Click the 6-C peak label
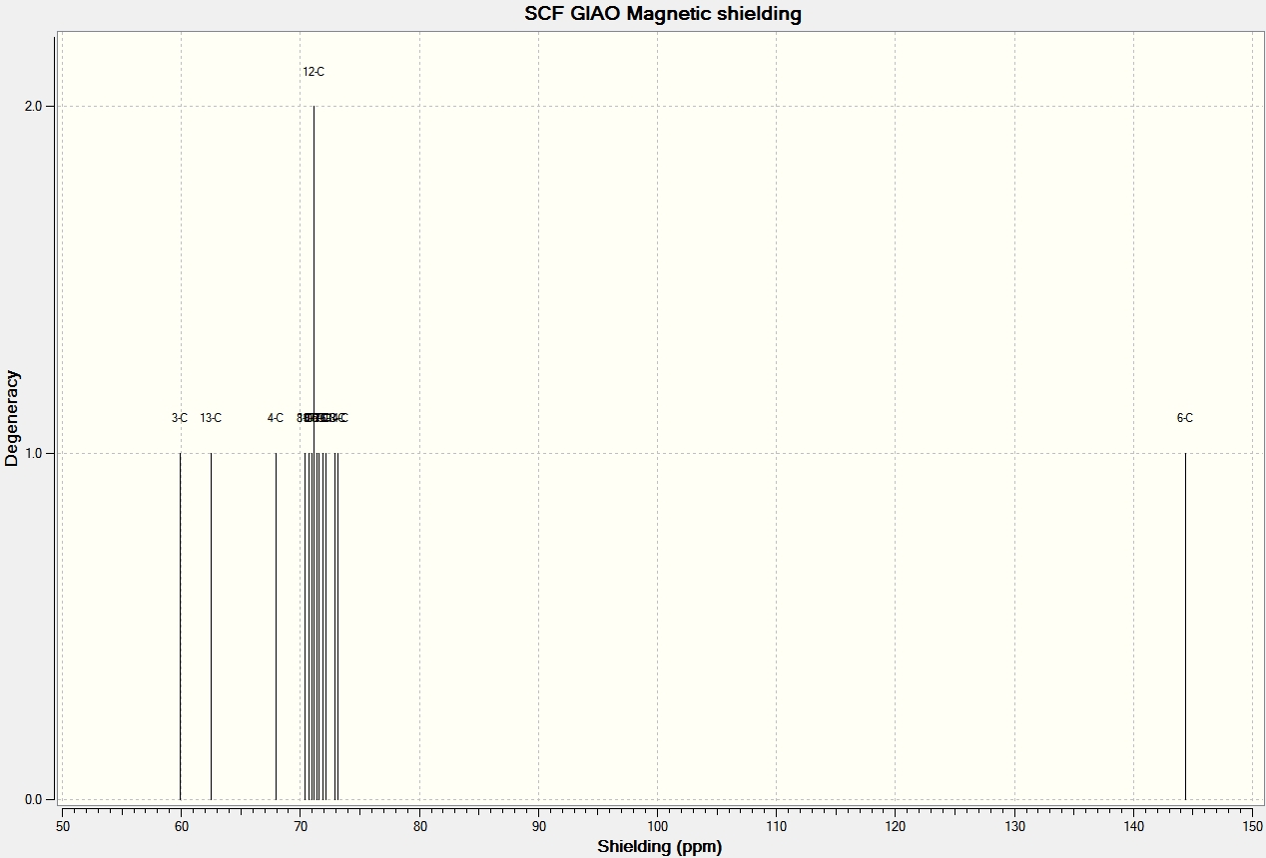Image resolution: width=1266 pixels, height=858 pixels. point(1185,418)
